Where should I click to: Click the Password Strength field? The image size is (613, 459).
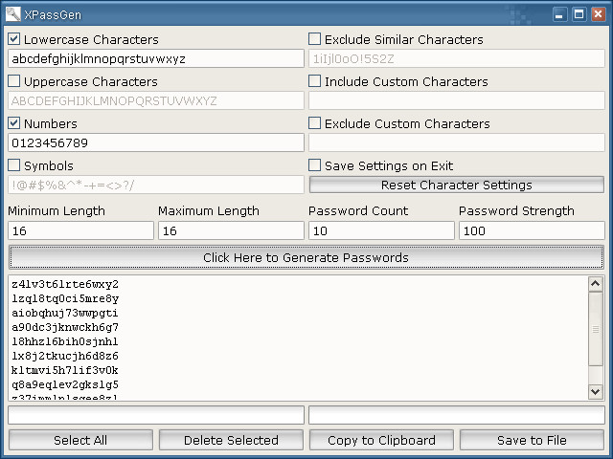[532, 230]
